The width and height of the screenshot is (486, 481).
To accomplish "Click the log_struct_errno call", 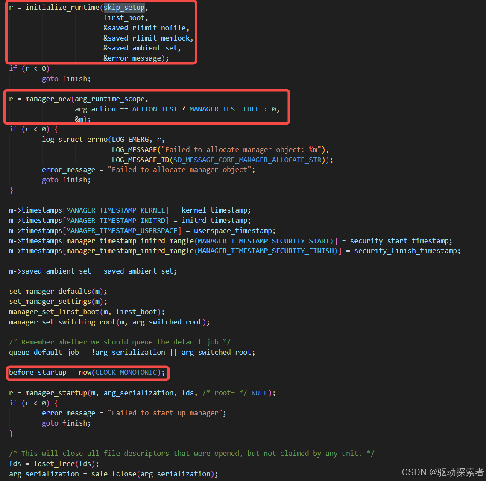I will tap(75, 140).
